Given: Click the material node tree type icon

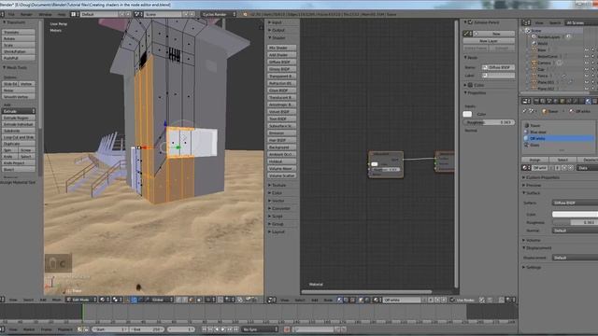Looking at the screenshot, I should pos(340,301).
